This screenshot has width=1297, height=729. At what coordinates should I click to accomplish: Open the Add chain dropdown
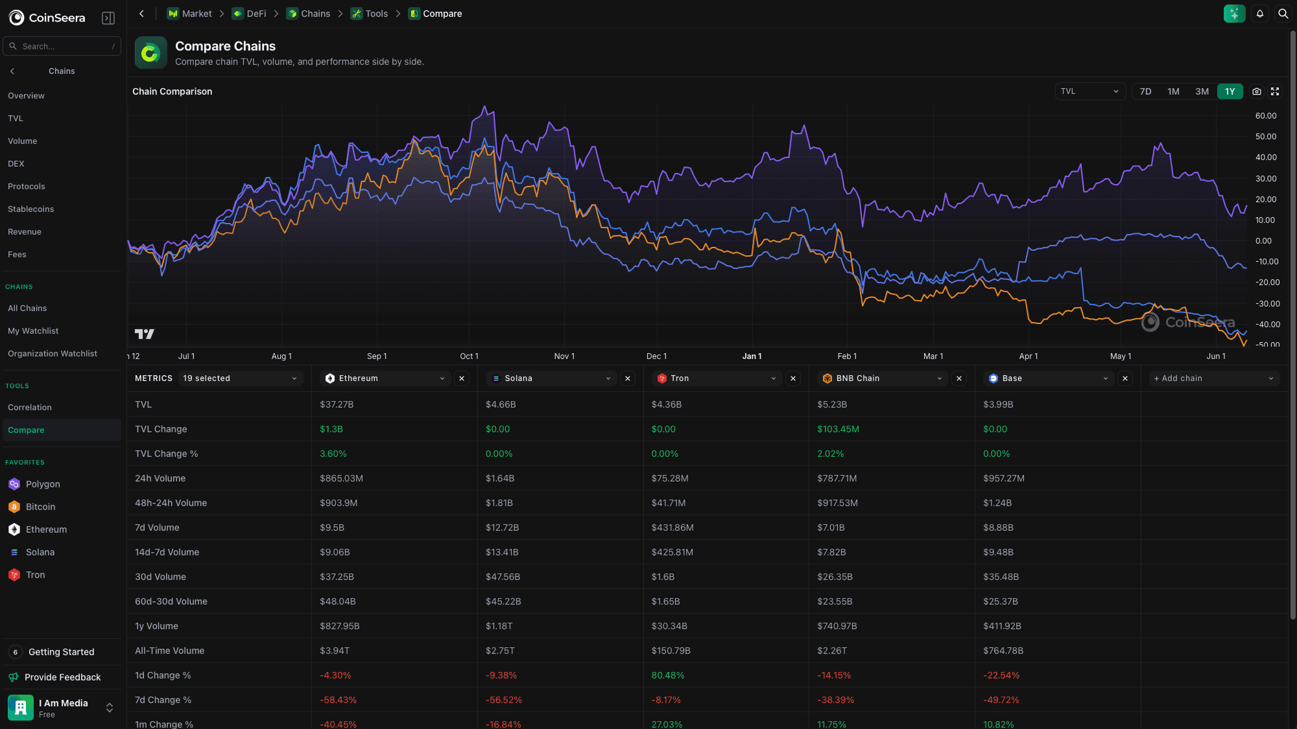click(1213, 378)
